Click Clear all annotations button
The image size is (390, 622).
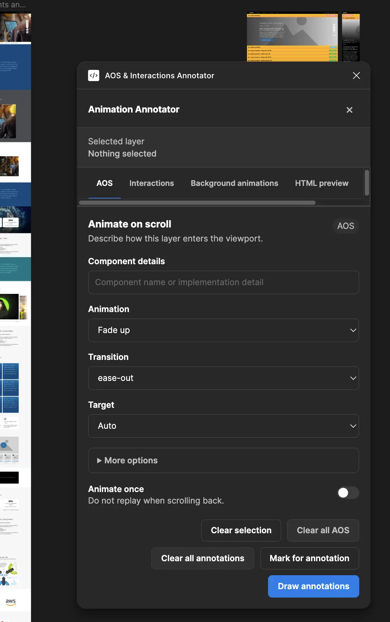point(203,558)
